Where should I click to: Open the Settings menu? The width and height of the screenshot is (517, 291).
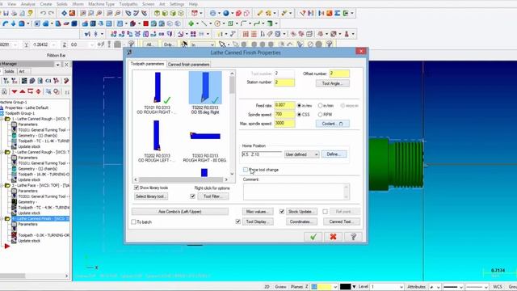(177, 4)
